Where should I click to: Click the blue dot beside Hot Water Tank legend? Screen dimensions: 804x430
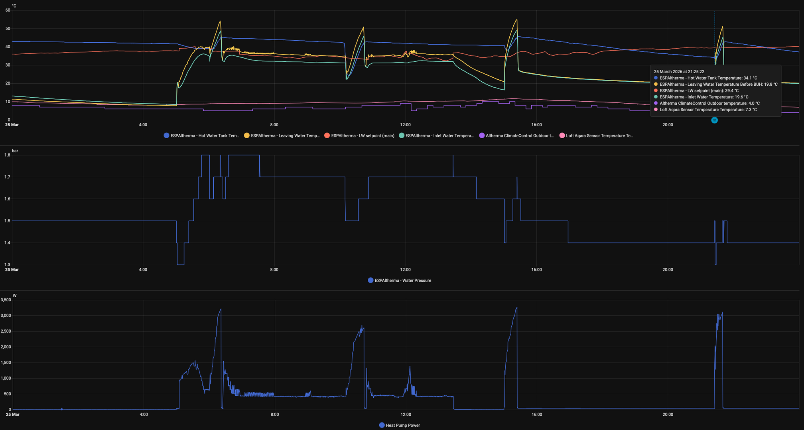click(x=167, y=135)
